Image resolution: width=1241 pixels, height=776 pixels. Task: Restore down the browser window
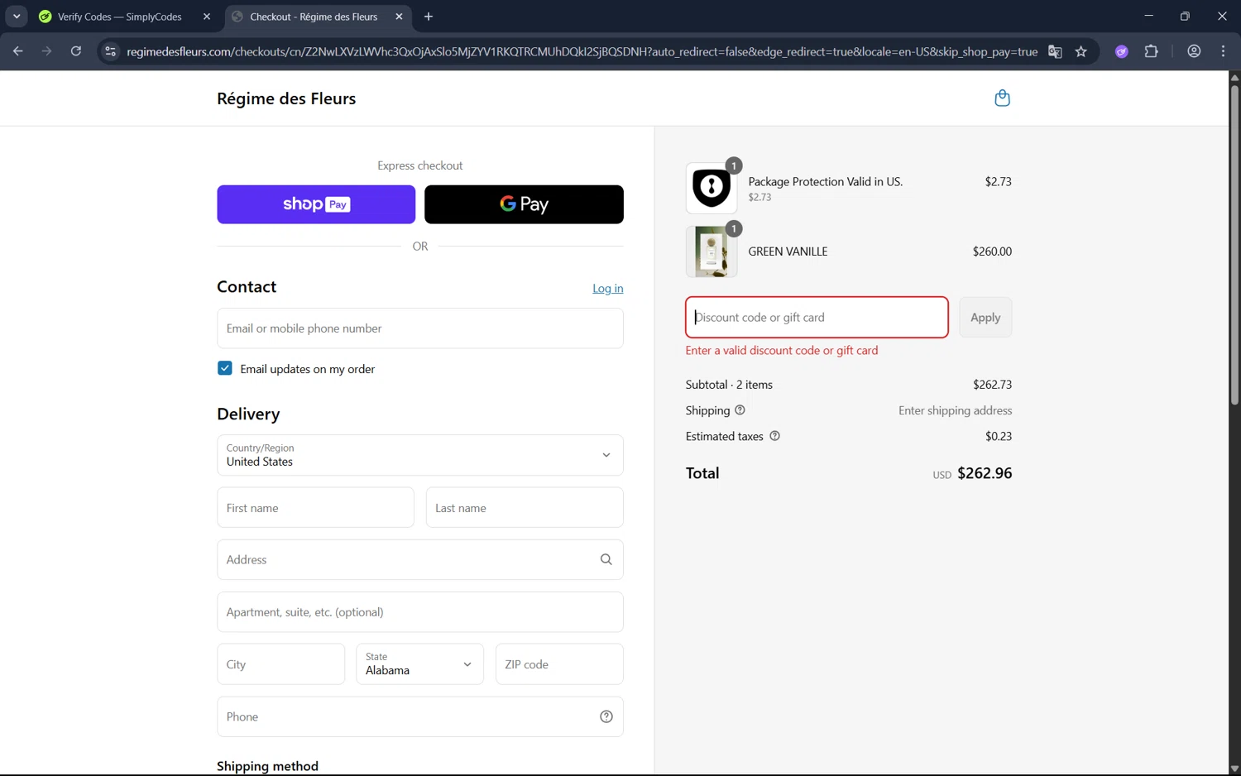[1185, 17]
